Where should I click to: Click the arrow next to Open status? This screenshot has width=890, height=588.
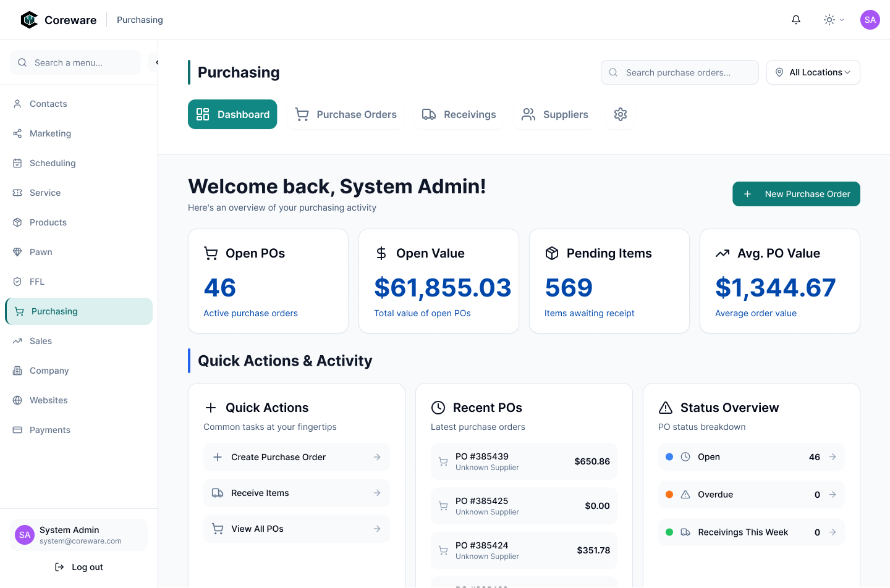(833, 457)
